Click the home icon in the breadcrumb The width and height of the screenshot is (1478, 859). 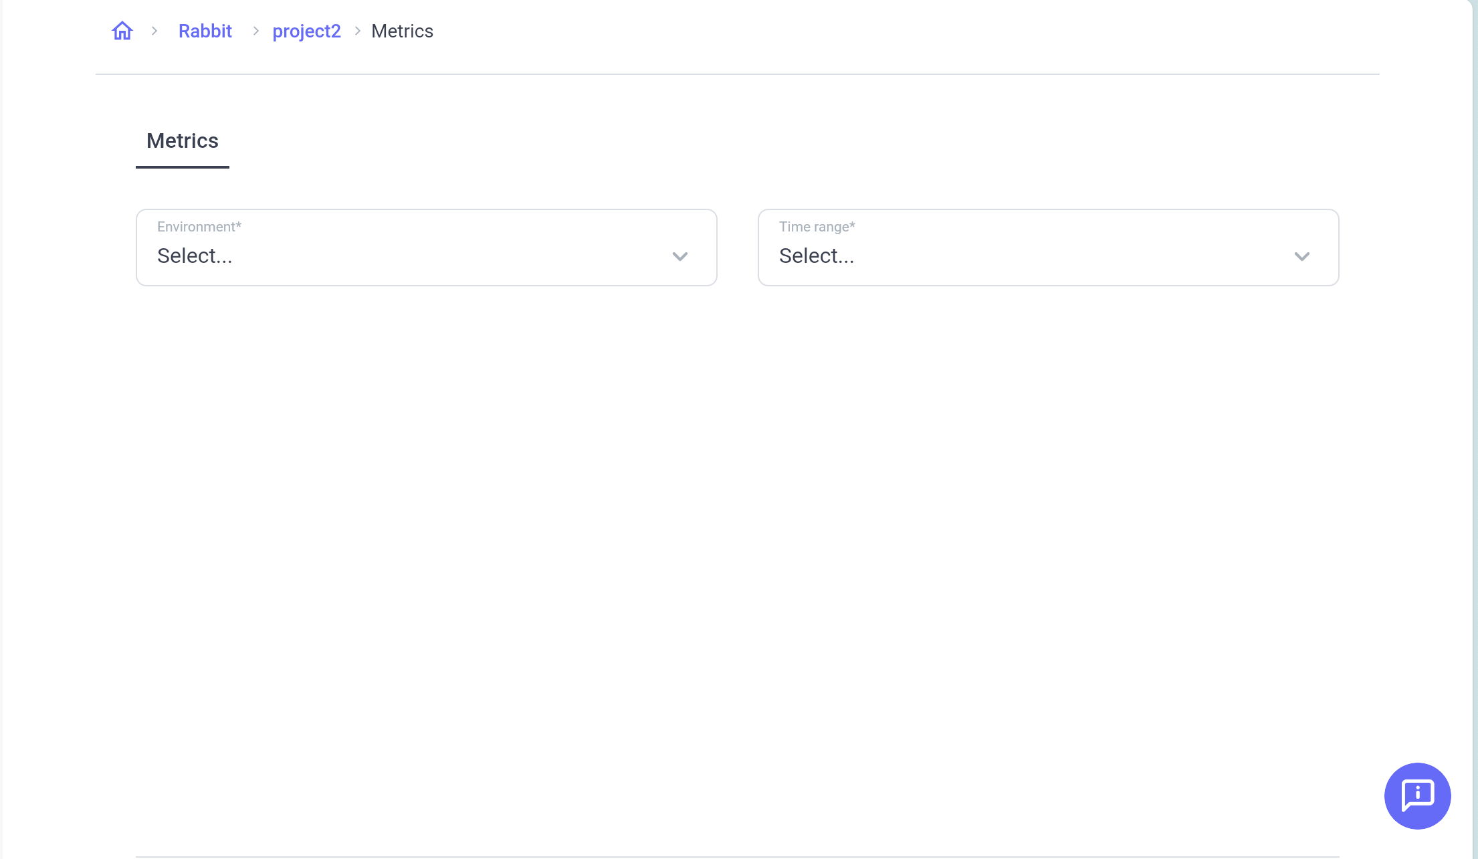(x=122, y=31)
